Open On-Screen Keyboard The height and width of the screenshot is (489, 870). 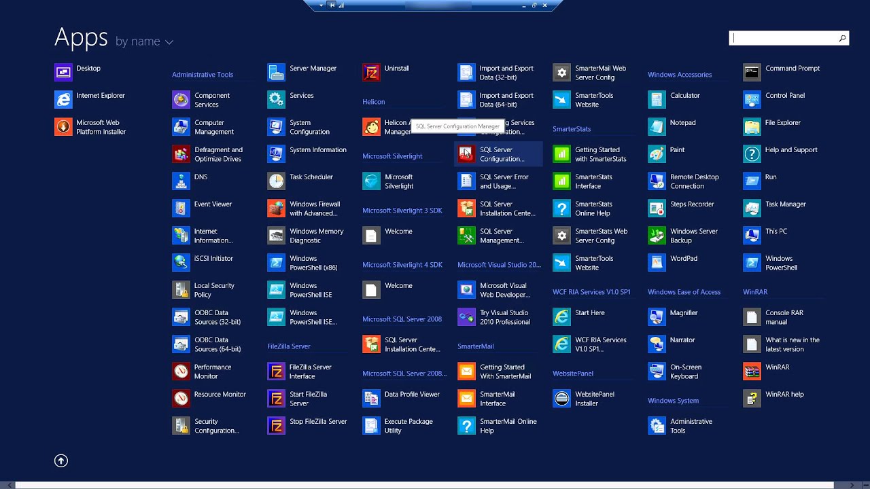point(676,372)
